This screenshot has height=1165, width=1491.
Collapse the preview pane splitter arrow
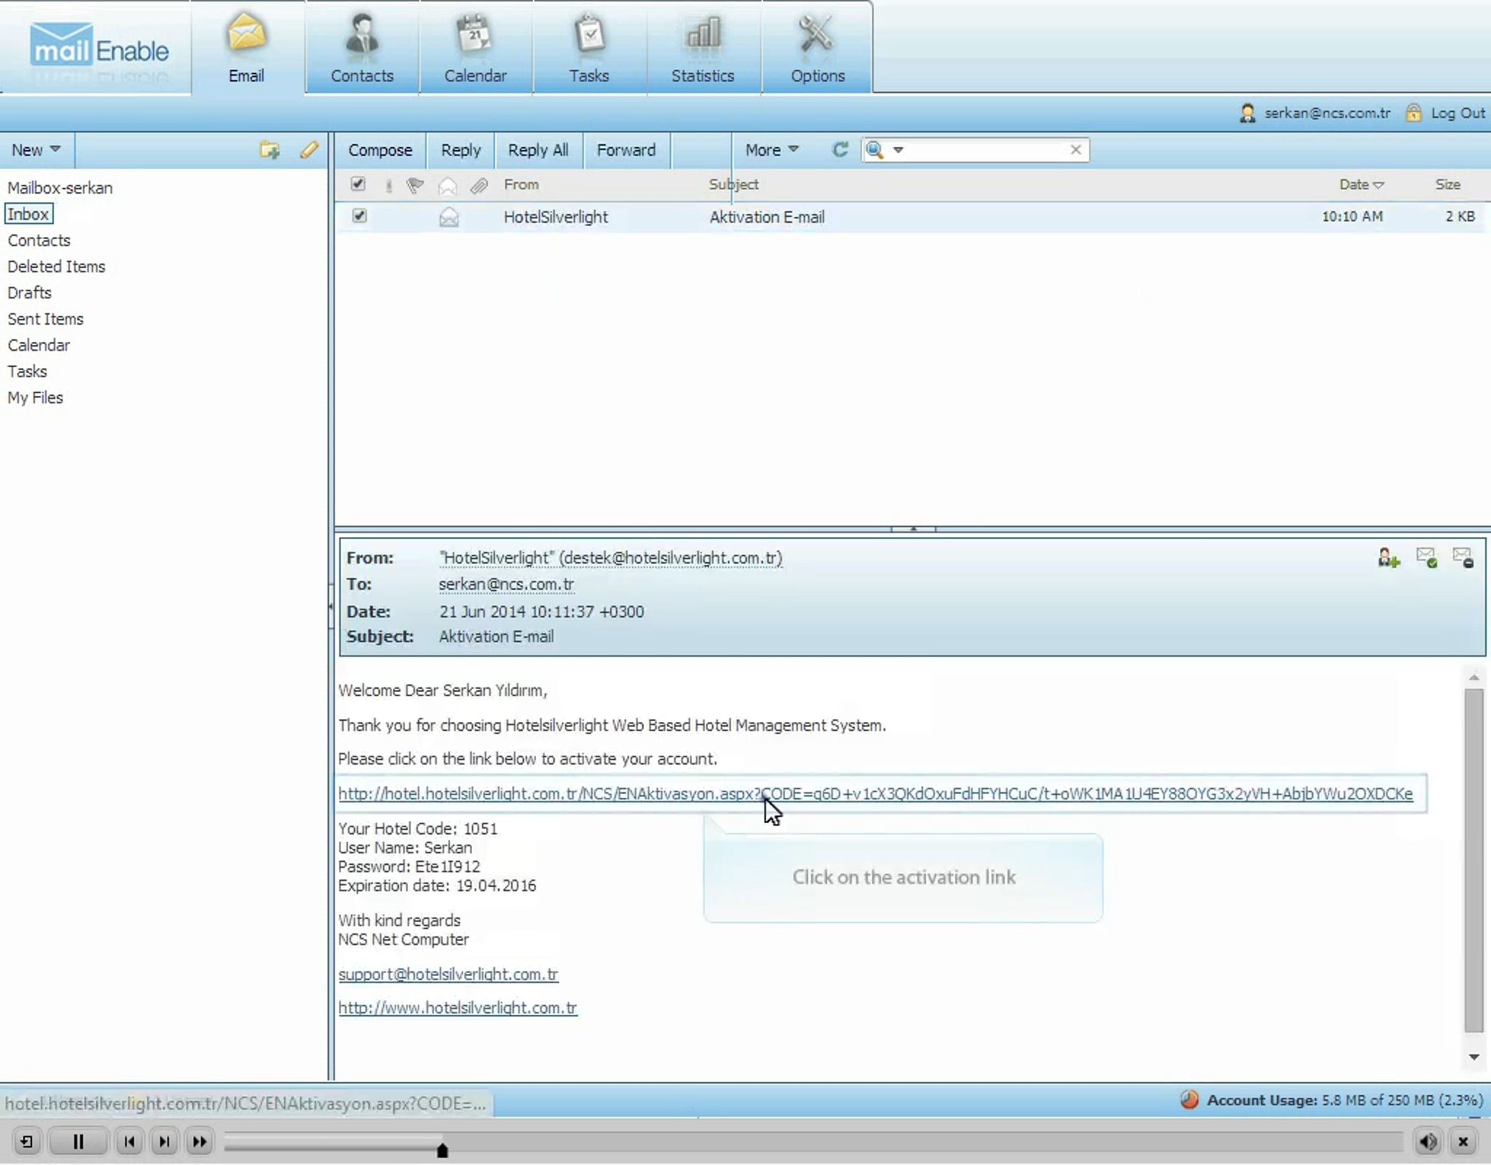pos(913,528)
